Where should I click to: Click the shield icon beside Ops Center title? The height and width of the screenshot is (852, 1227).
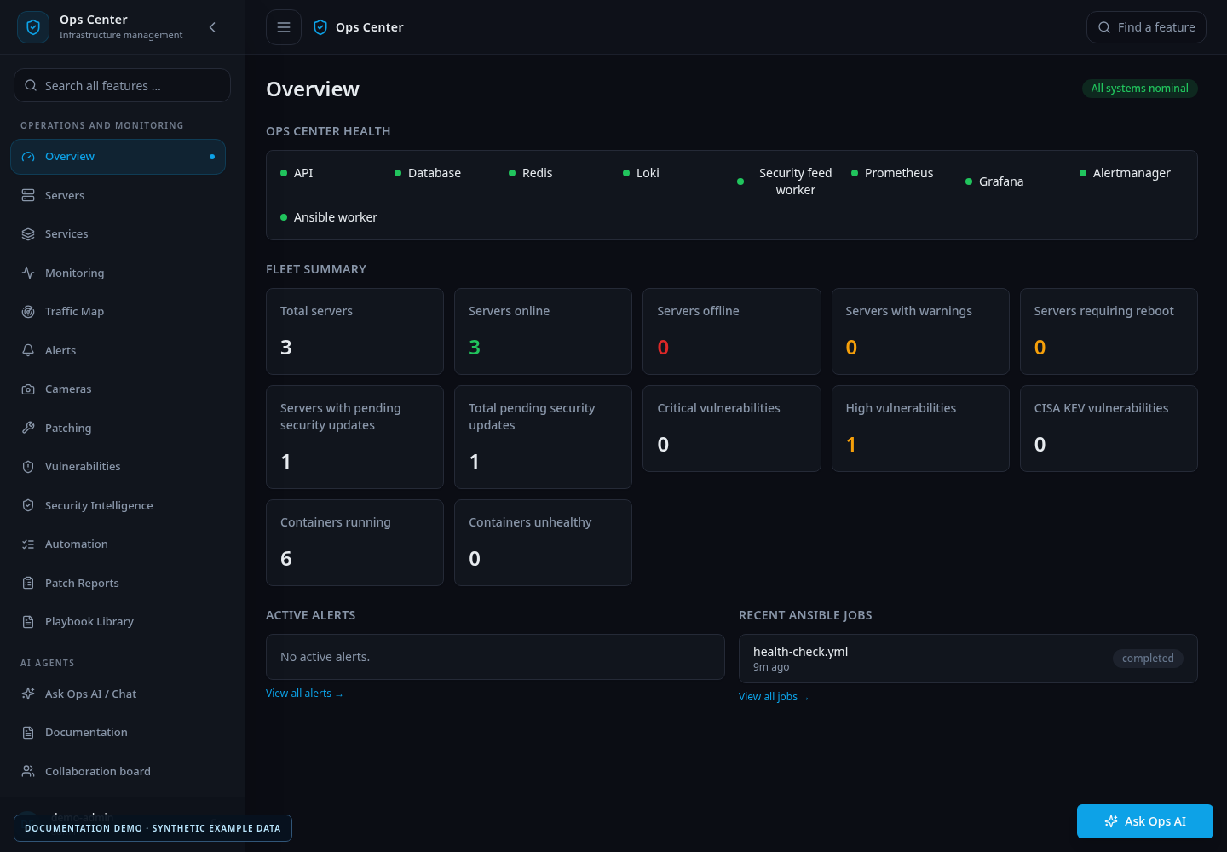[x=320, y=27]
